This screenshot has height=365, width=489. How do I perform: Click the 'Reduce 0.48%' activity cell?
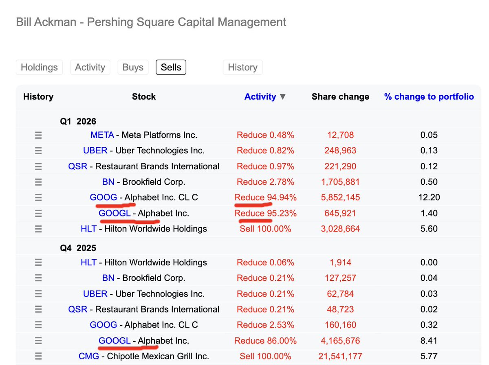point(266,135)
